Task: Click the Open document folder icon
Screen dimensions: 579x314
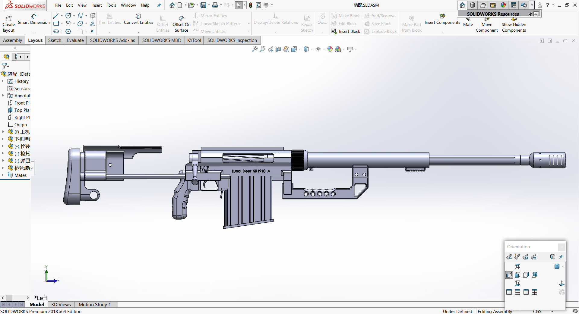Action: tap(191, 5)
